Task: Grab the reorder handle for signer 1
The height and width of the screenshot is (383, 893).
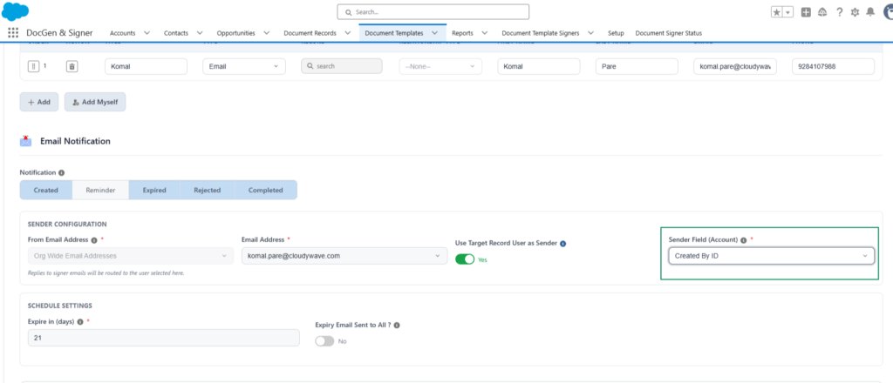Action: coord(33,66)
